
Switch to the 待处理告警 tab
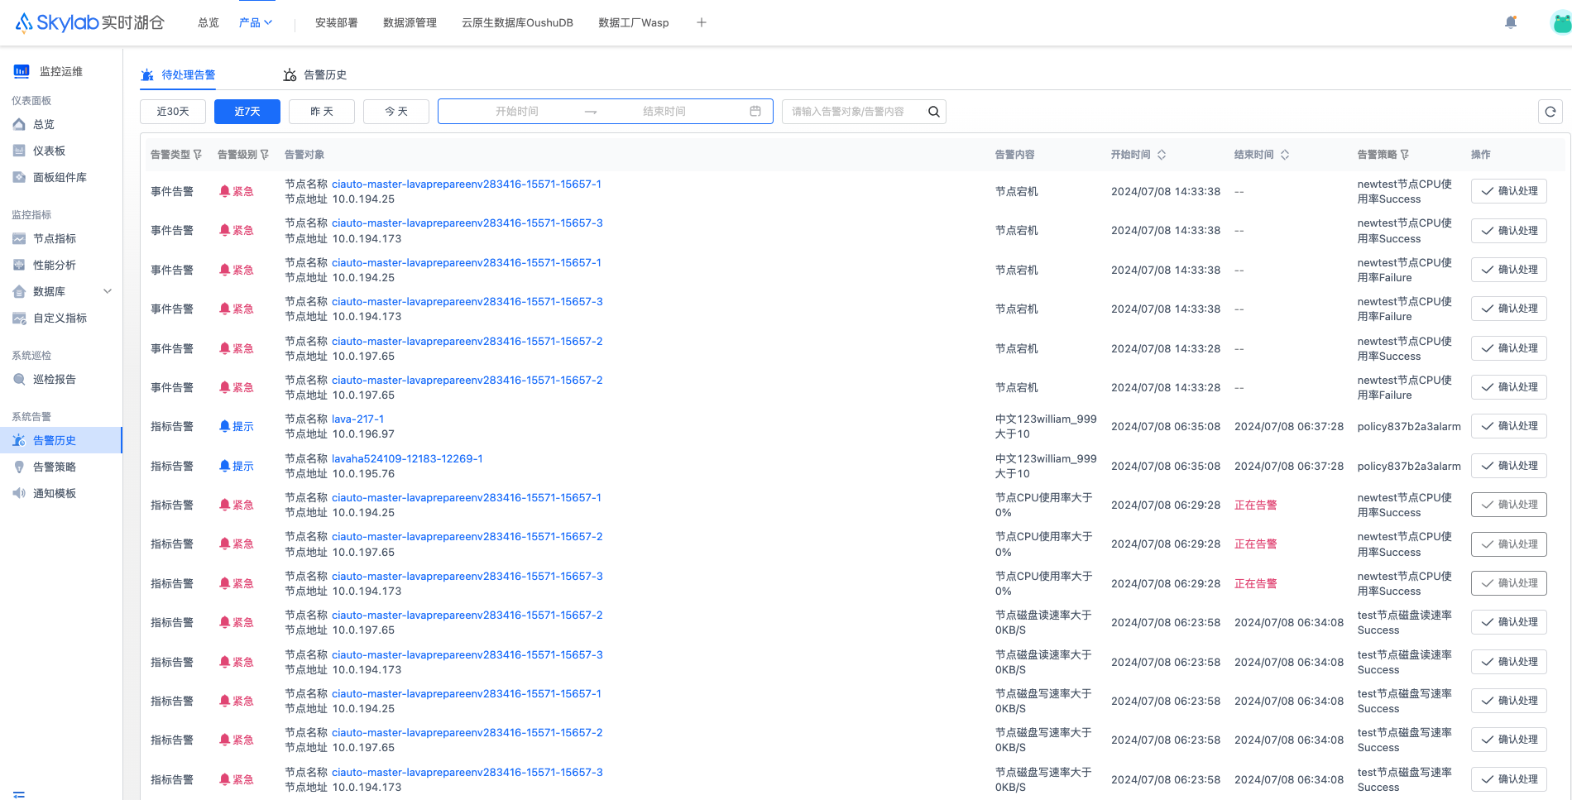click(178, 74)
